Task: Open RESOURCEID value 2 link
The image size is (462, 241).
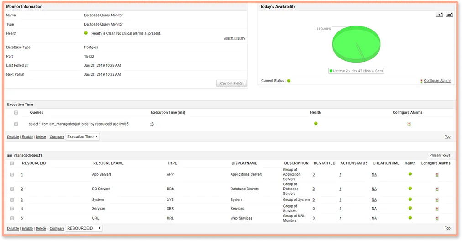Action: coord(22,189)
